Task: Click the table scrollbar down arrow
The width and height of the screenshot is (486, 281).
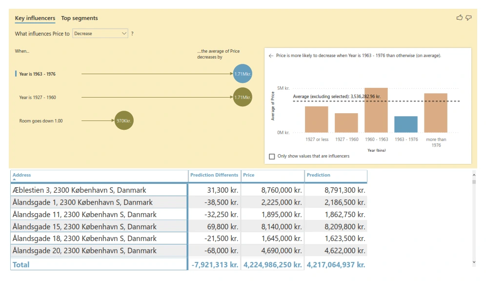Action: [474, 262]
